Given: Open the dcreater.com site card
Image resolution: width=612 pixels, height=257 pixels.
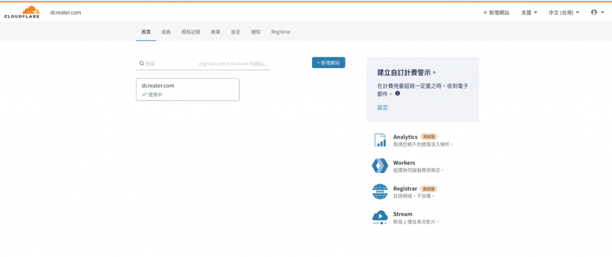Looking at the screenshot, I should [x=187, y=90].
